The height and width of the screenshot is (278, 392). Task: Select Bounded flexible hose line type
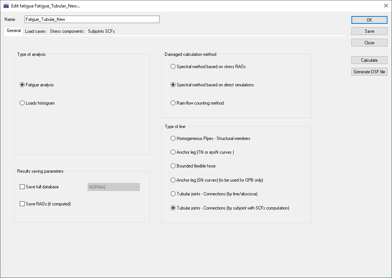[173, 166]
